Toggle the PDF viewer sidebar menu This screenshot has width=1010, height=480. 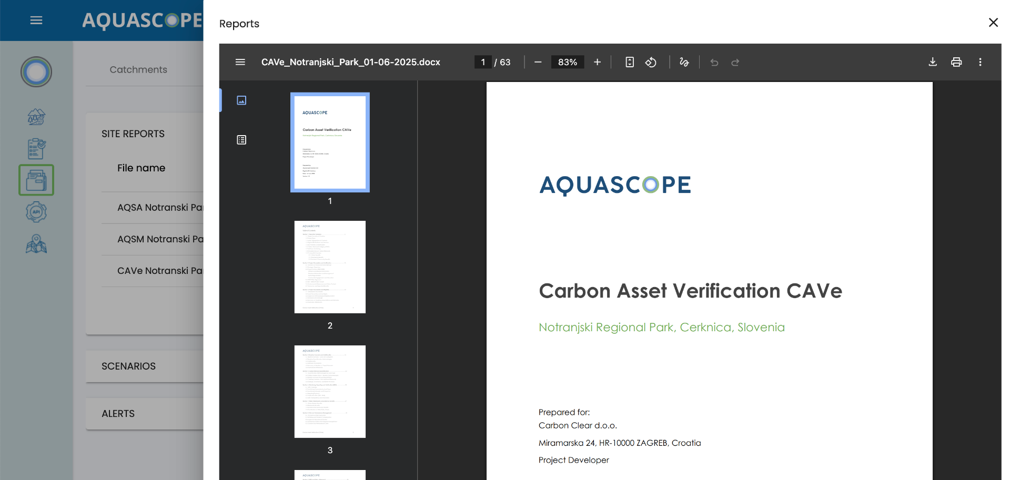tap(240, 62)
